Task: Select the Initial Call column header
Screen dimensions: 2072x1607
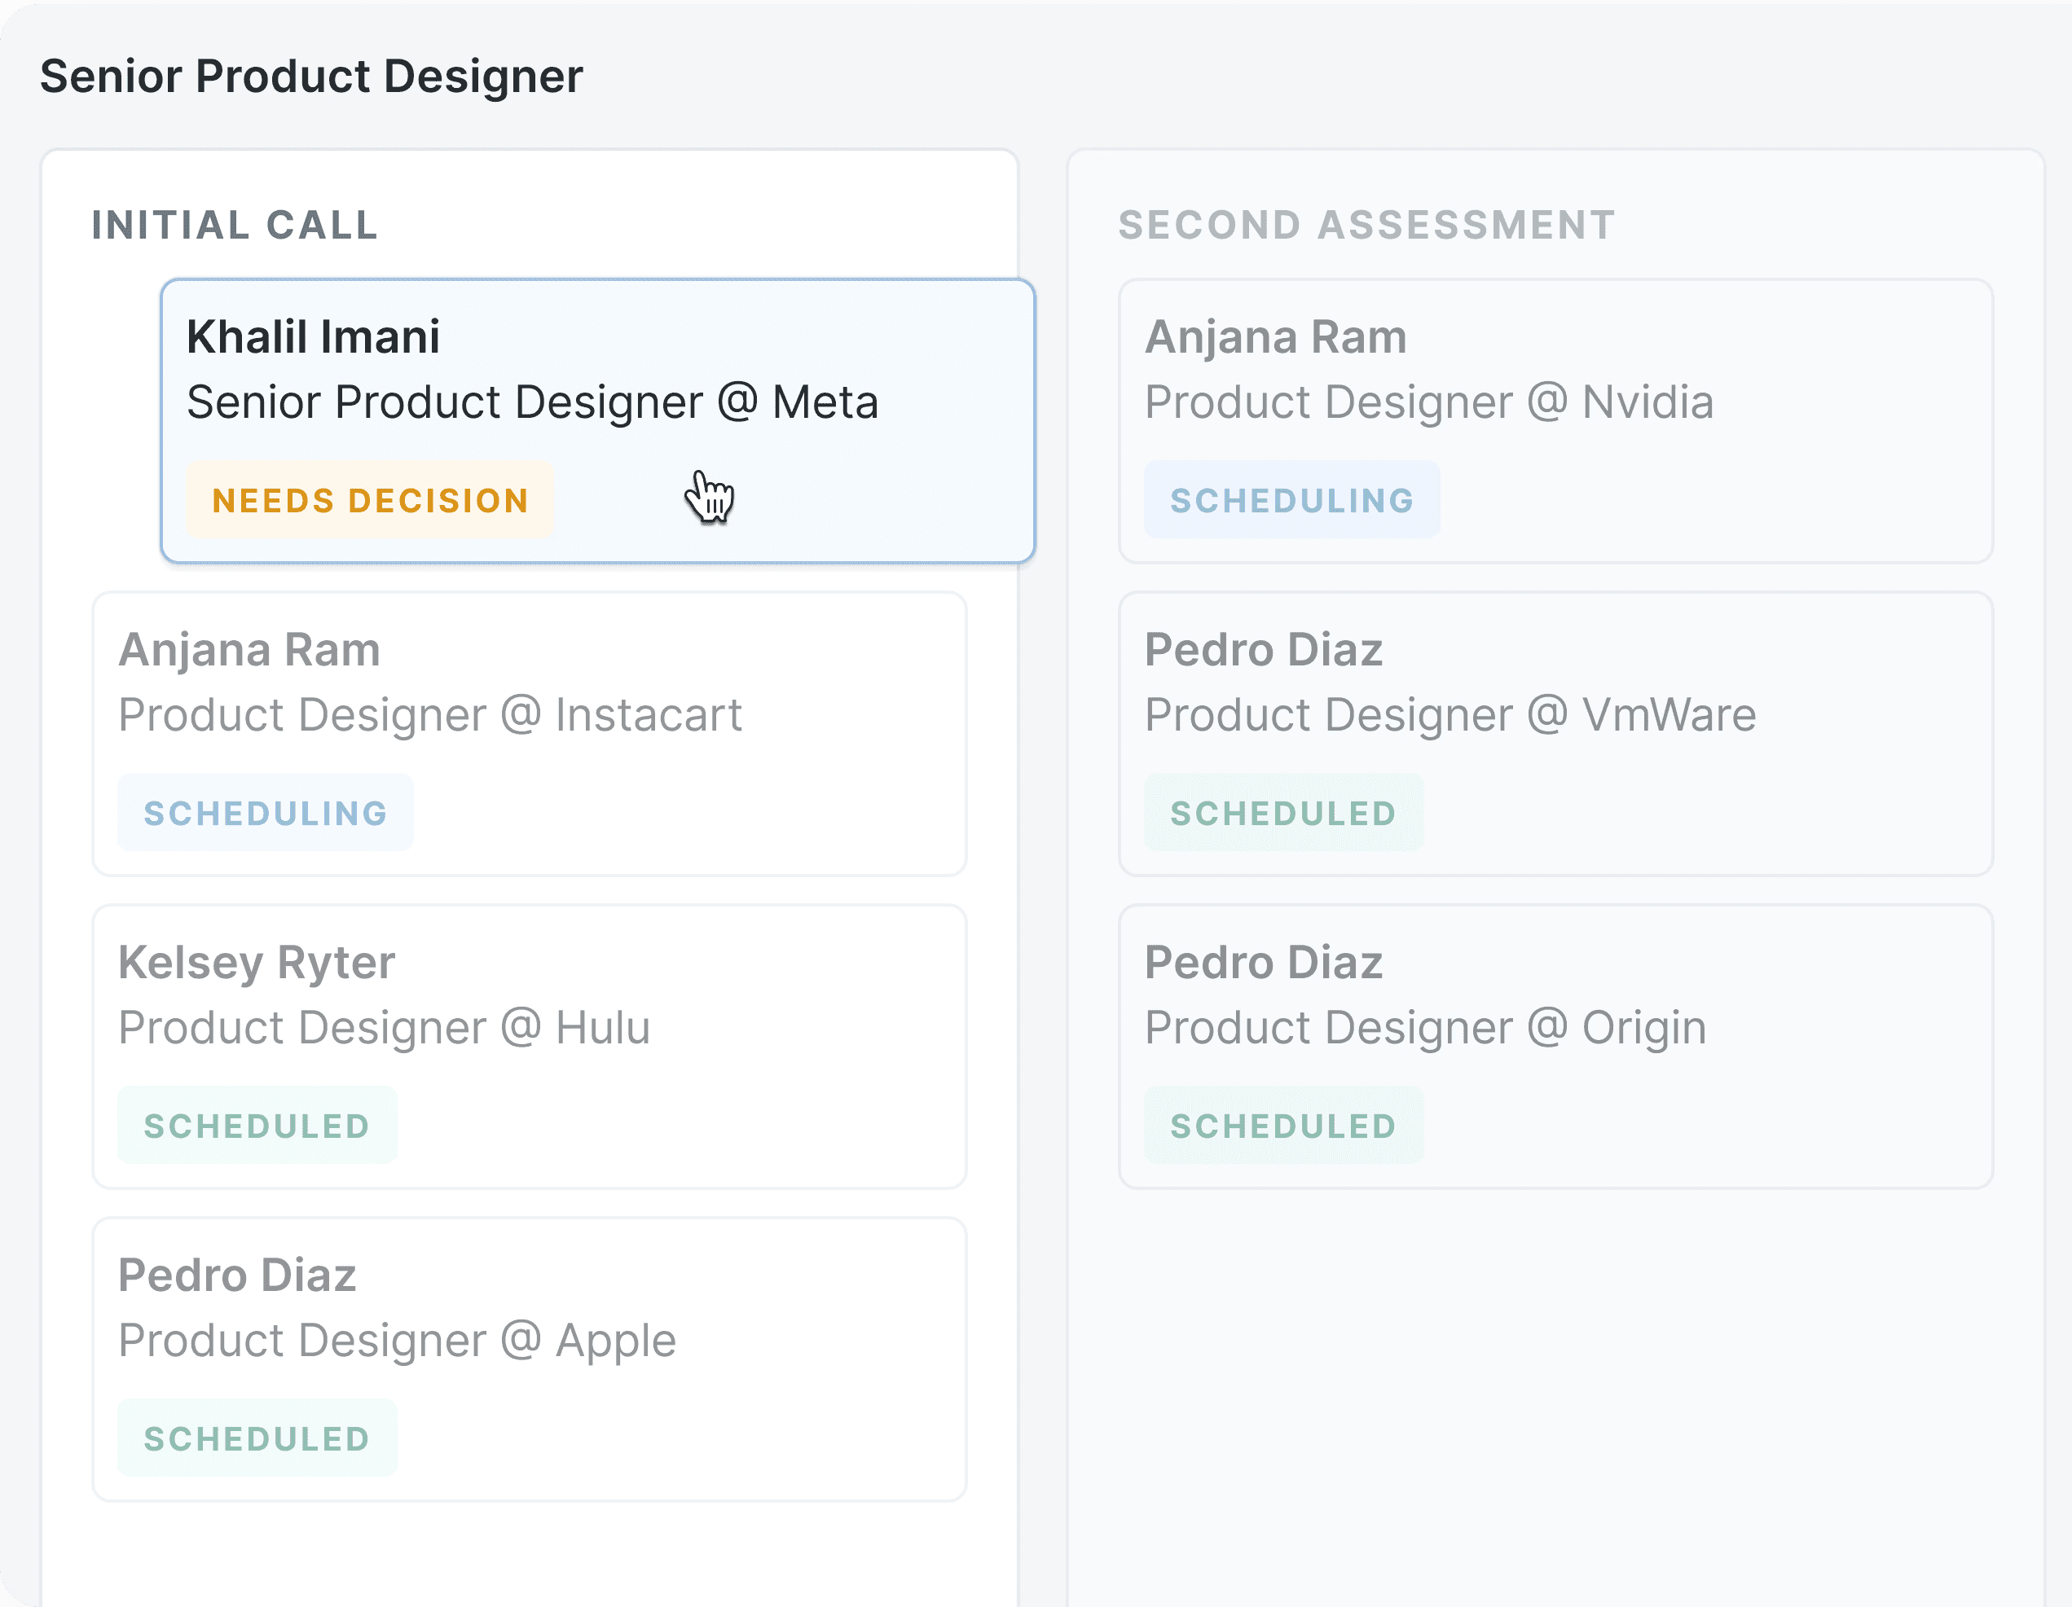Action: [235, 225]
